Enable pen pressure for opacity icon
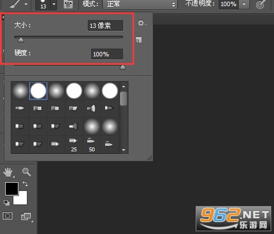The height and width of the screenshot is (234, 274). click(x=260, y=4)
